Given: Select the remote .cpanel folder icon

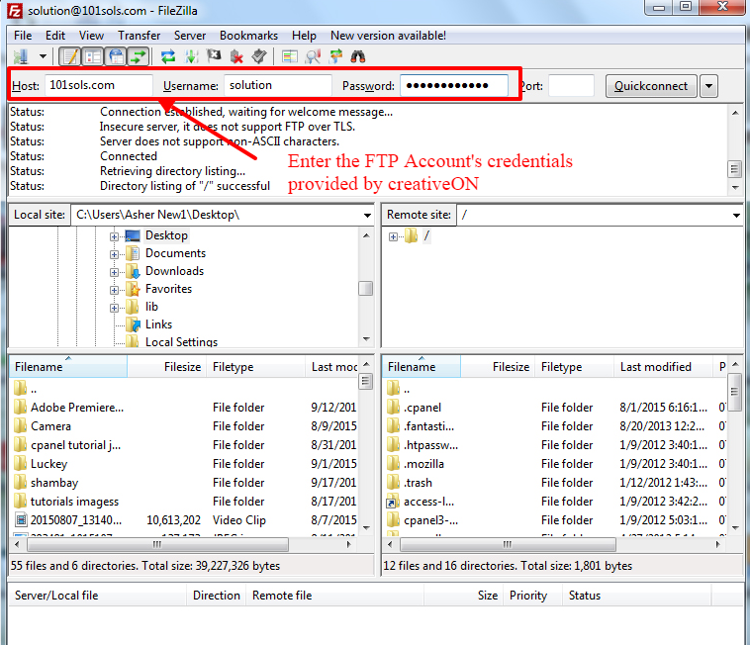Looking at the screenshot, I should (393, 407).
